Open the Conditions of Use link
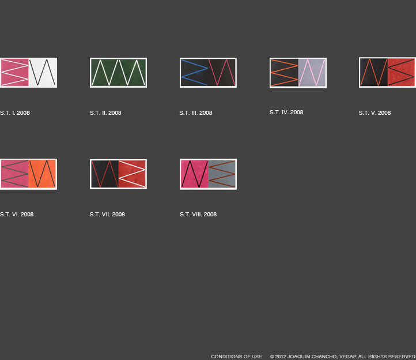 coord(236,357)
